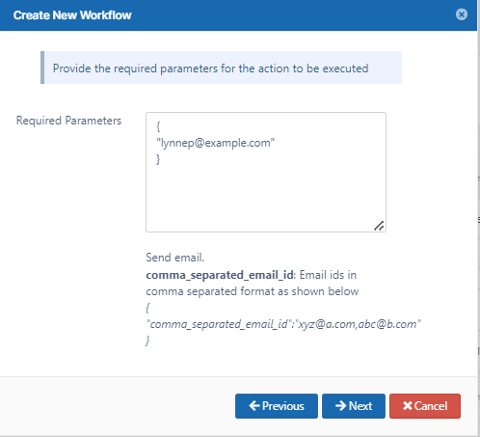Click the right arrow icon on Next
The height and width of the screenshot is (437, 480).
pos(341,406)
